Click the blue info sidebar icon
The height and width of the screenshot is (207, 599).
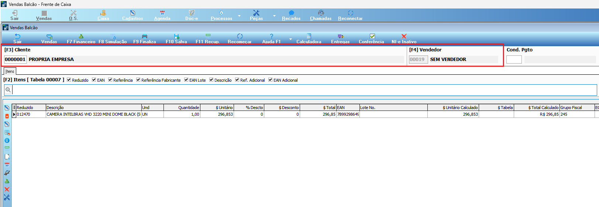[x=7, y=140]
